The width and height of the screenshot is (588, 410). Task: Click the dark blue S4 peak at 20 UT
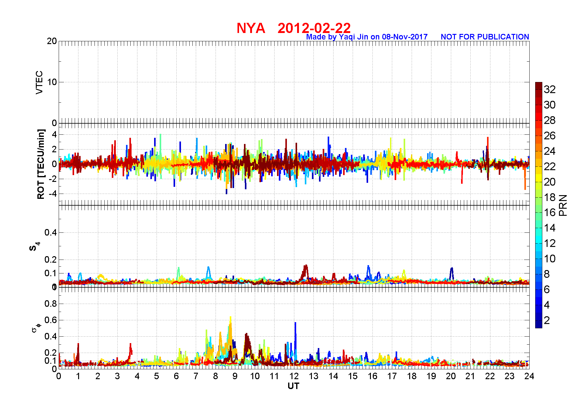tap(451, 274)
